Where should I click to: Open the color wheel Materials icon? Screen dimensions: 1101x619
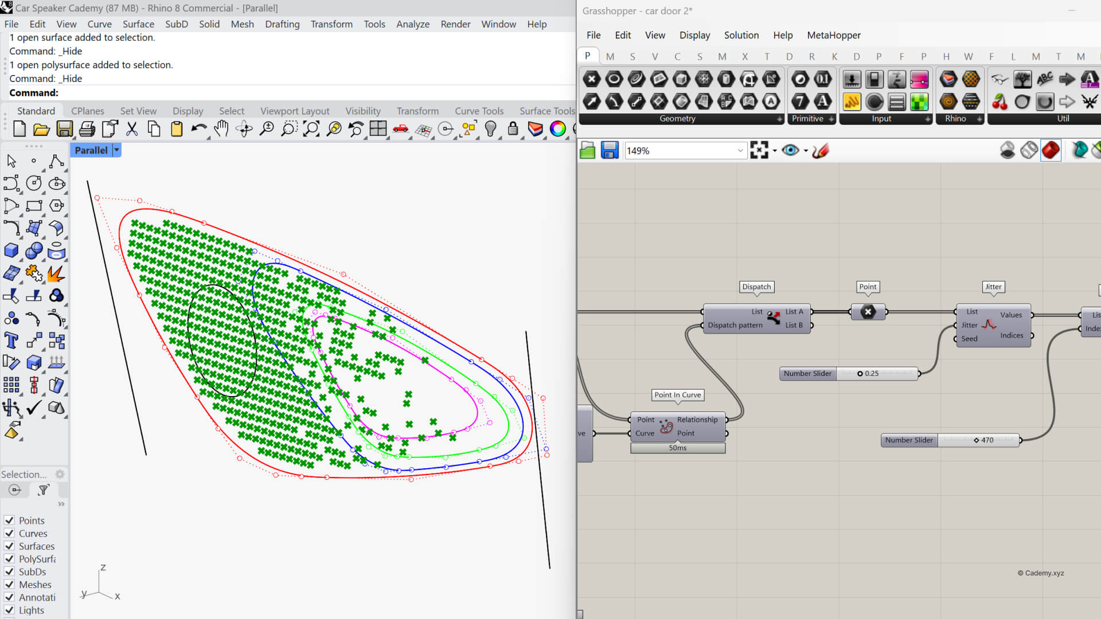(557, 129)
